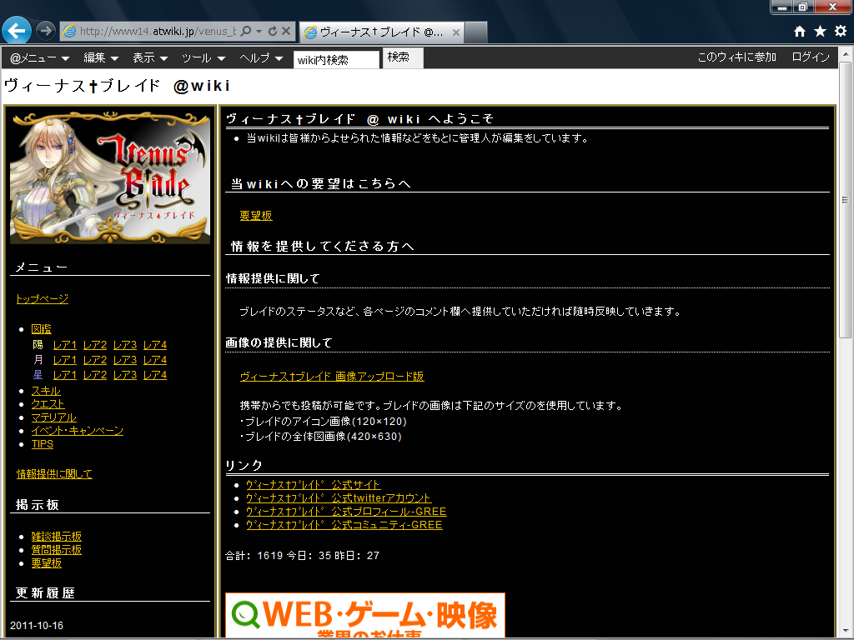This screenshot has height=640, width=854.
Task: Click ログイン link
Action: pyautogui.click(x=811, y=57)
